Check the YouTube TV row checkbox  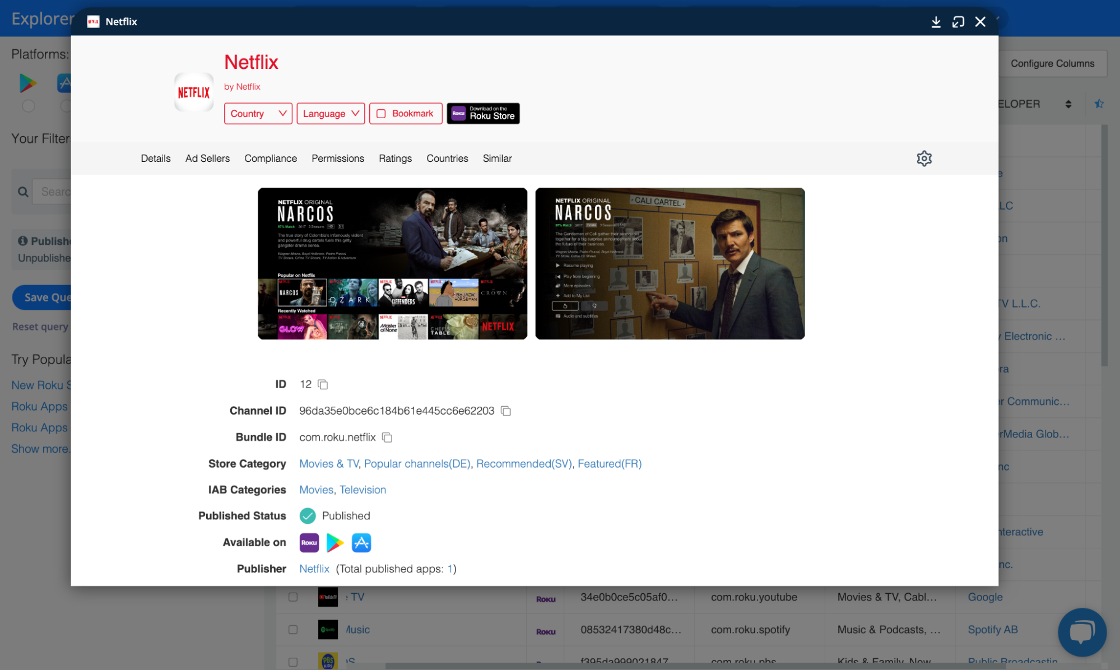(292, 597)
